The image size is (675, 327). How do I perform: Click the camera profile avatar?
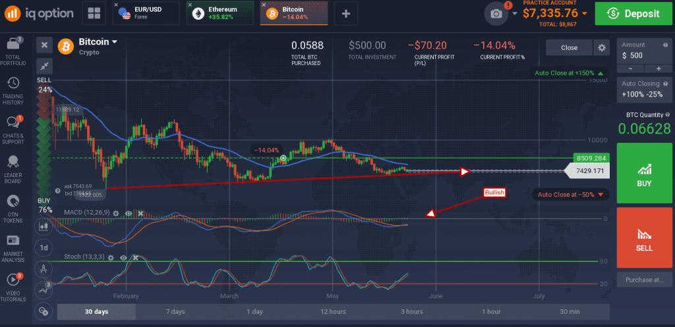[496, 14]
